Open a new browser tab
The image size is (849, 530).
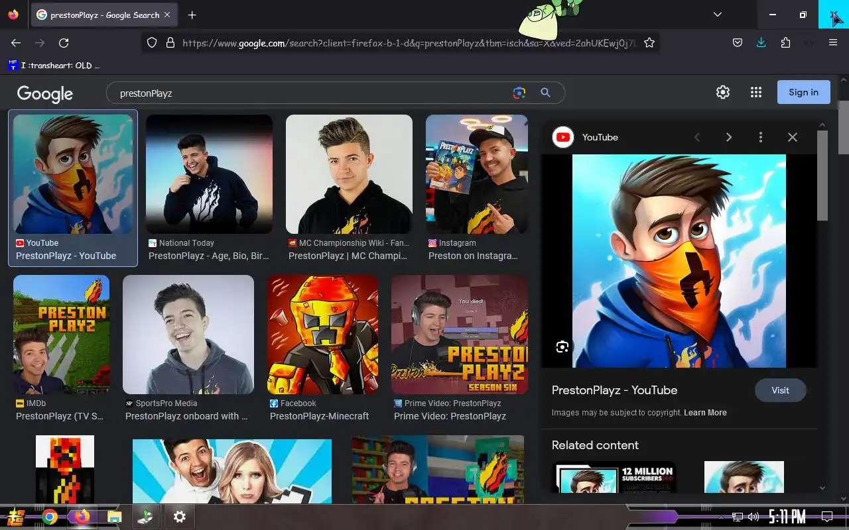192,15
